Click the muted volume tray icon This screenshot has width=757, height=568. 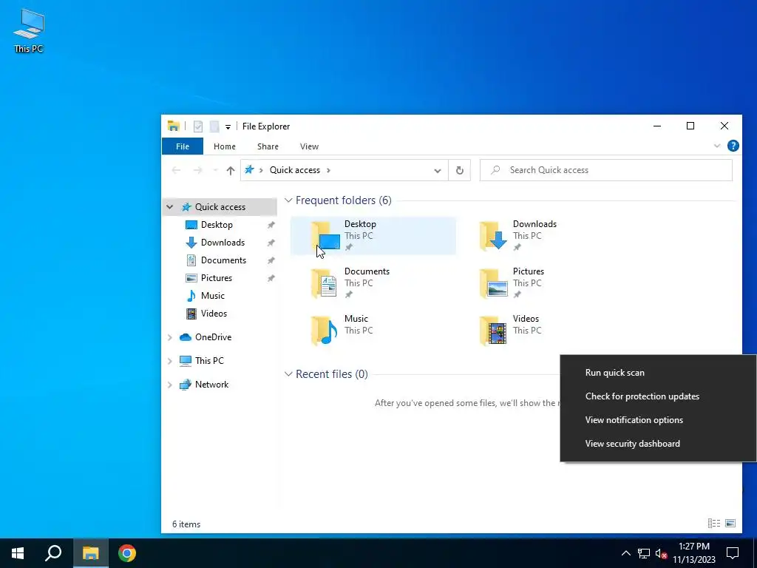pos(661,553)
